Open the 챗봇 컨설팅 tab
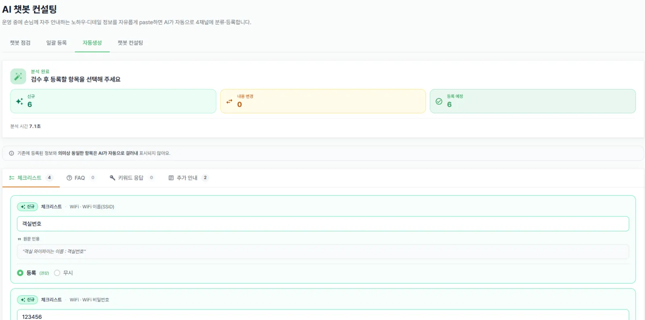Image resolution: width=645 pixels, height=320 pixels. tap(130, 43)
